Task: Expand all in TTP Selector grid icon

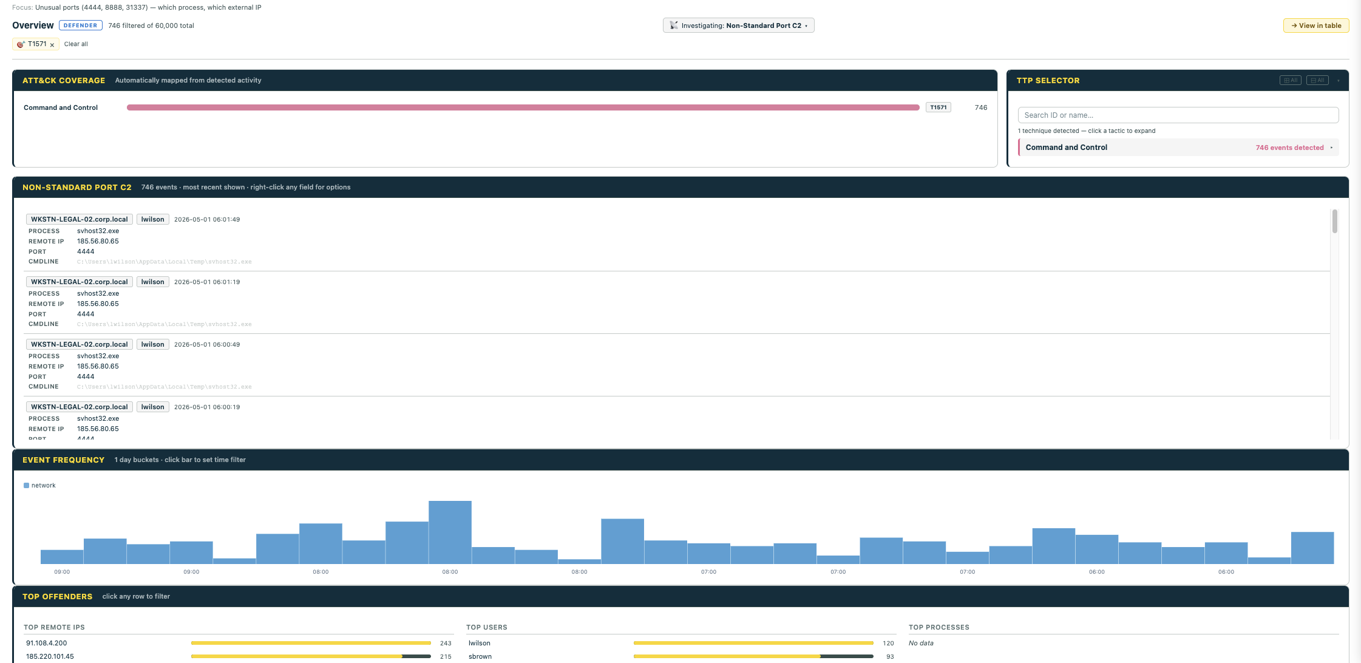Action: (1290, 80)
